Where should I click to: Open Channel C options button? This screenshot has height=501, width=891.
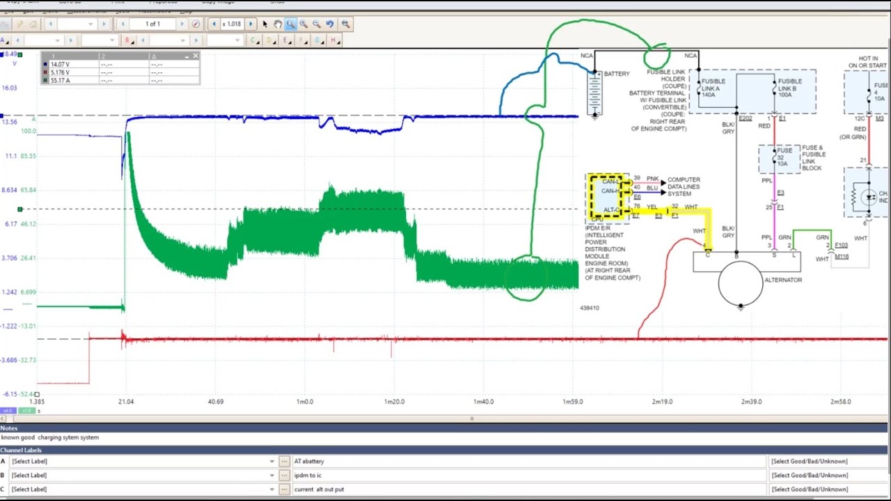click(253, 40)
